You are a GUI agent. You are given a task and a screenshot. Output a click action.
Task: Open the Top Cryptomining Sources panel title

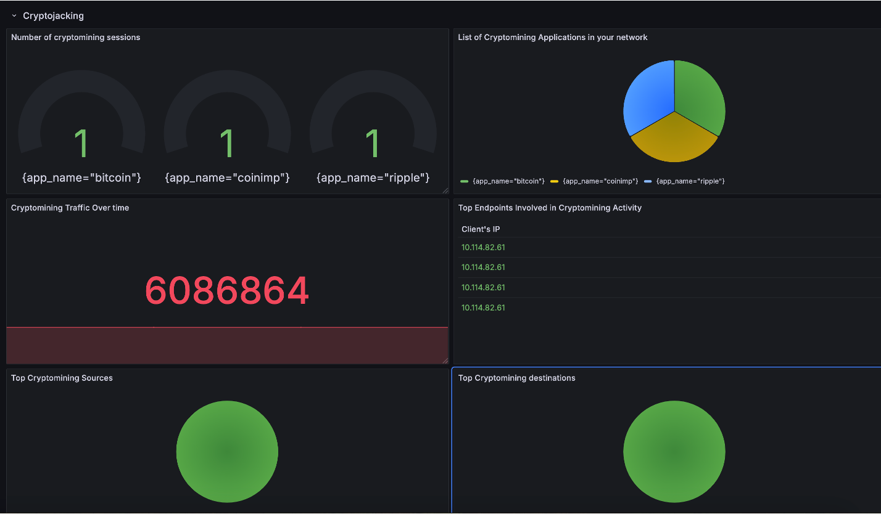tap(62, 378)
